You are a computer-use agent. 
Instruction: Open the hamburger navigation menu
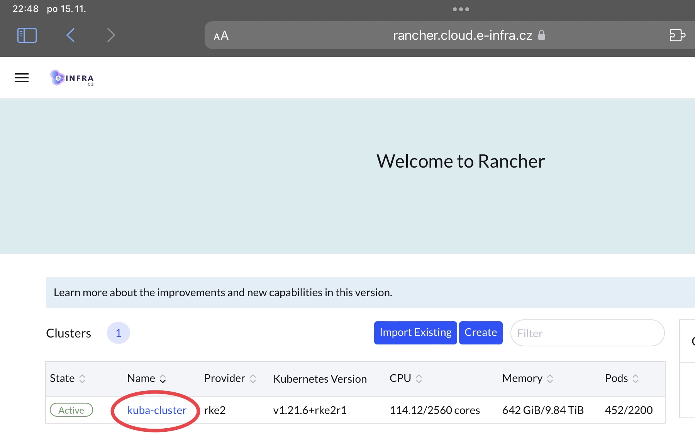point(22,78)
